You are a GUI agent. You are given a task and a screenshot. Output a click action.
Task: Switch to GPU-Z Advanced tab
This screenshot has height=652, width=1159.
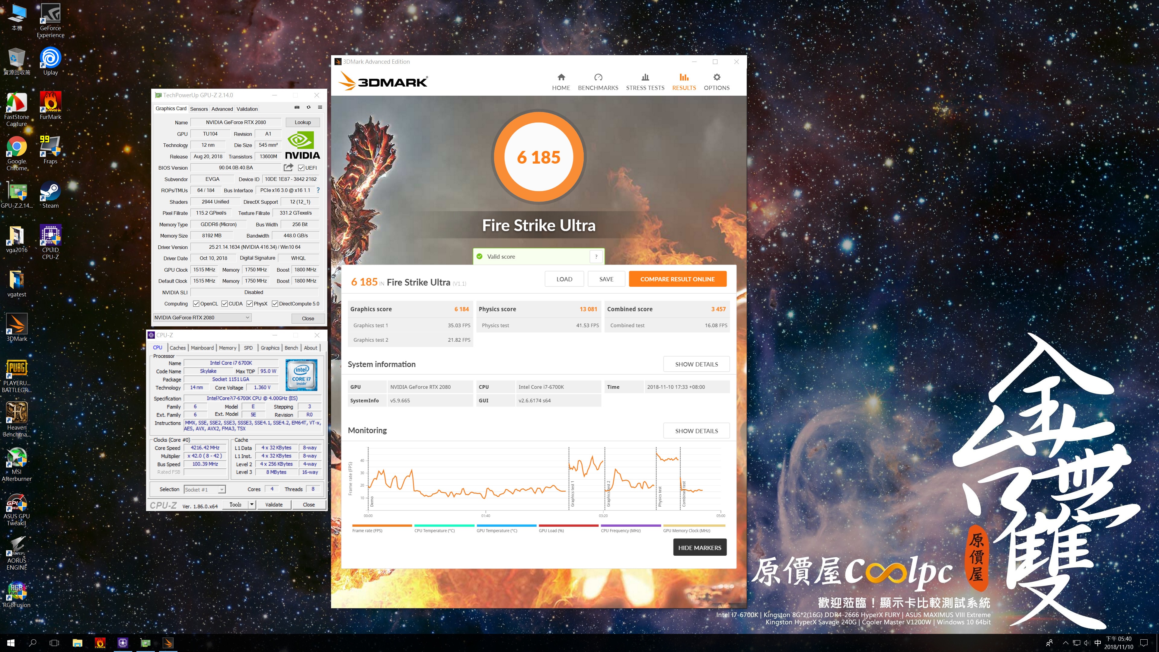(x=222, y=109)
